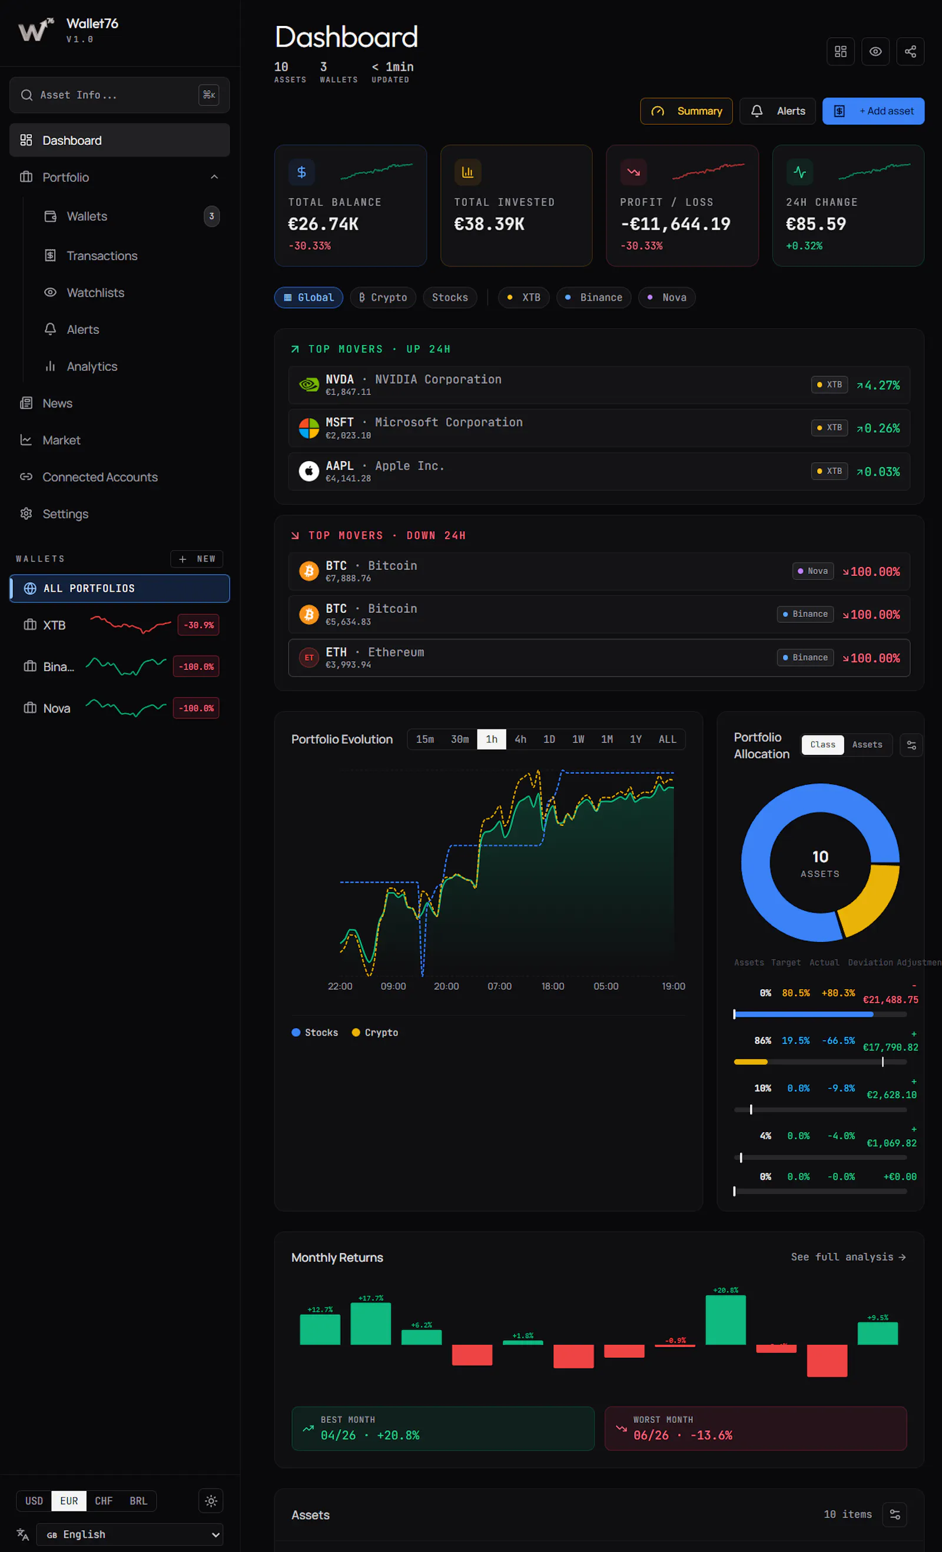Screen dimensions: 942x1552
Task: Open Assets table filter options icon
Action: [895, 1514]
